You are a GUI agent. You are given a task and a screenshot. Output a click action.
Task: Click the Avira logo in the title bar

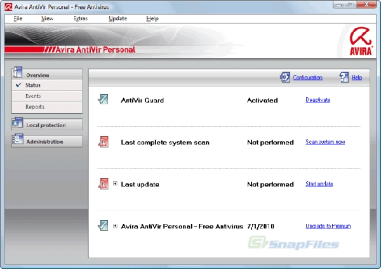tap(8, 7)
